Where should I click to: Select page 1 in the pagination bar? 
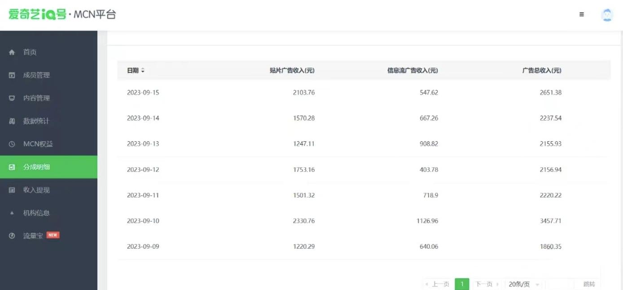pyautogui.click(x=462, y=284)
